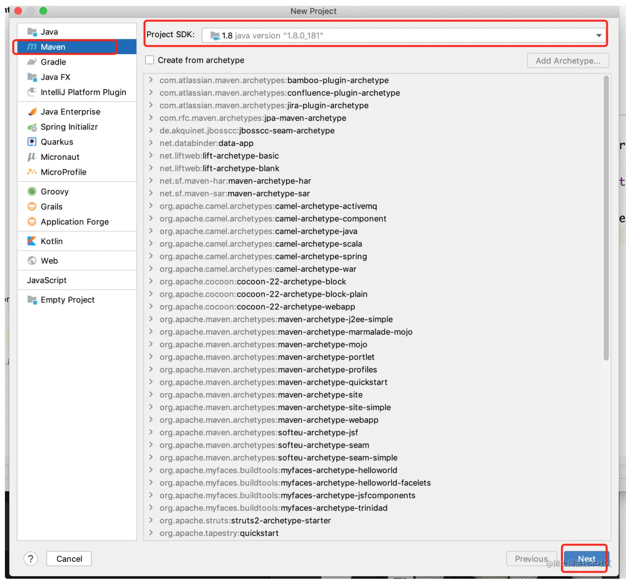Expand jira-plugin-archetype entry
The width and height of the screenshot is (626, 582).
(x=151, y=105)
